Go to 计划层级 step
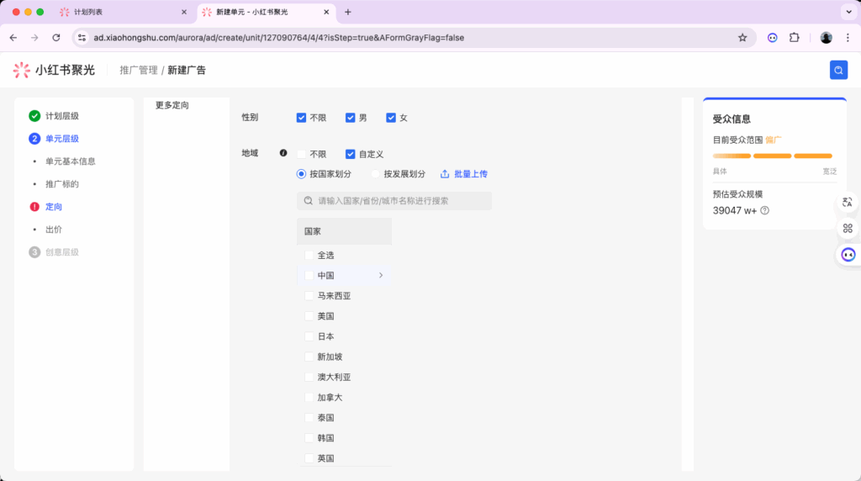 (62, 116)
